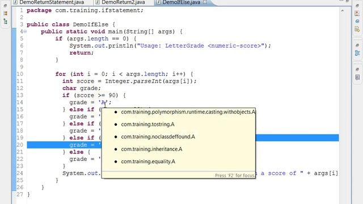The height and width of the screenshot is (204, 363).
Task: Select com.training.noclassdeffound.A in popup
Action: pyautogui.click(x=158, y=137)
